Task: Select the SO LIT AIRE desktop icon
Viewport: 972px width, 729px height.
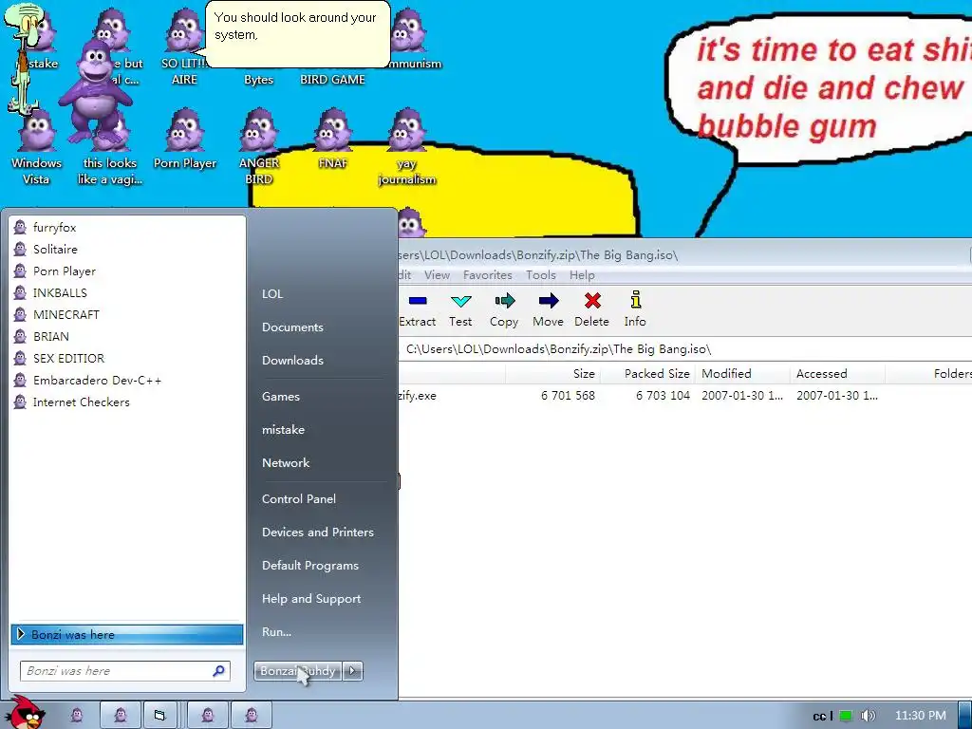Action: [x=184, y=47]
